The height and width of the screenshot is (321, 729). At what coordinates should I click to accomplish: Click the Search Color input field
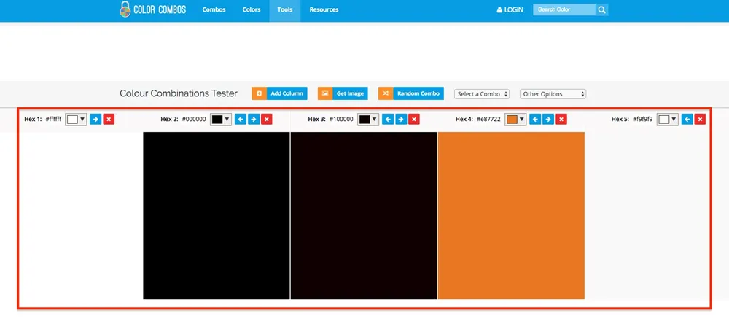(564, 9)
